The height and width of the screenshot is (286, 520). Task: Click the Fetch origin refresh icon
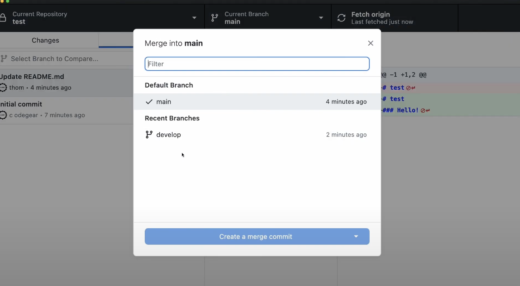coord(341,18)
